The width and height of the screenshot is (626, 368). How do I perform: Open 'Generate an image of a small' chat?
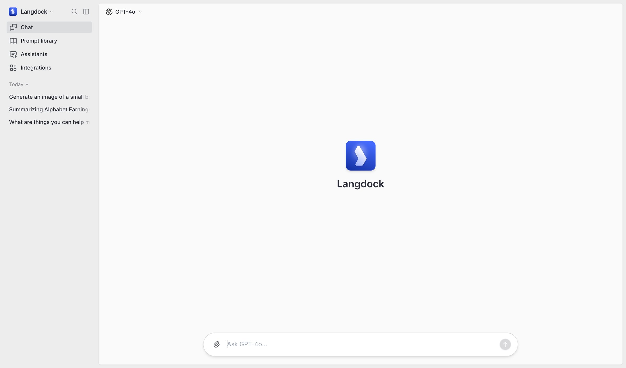(x=49, y=97)
